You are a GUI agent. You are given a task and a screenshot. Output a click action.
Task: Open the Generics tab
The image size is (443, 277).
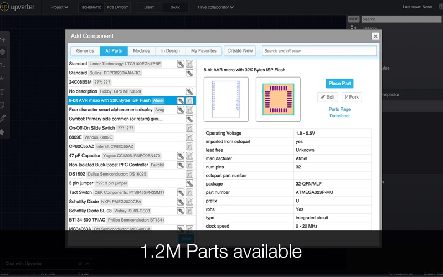(85, 51)
